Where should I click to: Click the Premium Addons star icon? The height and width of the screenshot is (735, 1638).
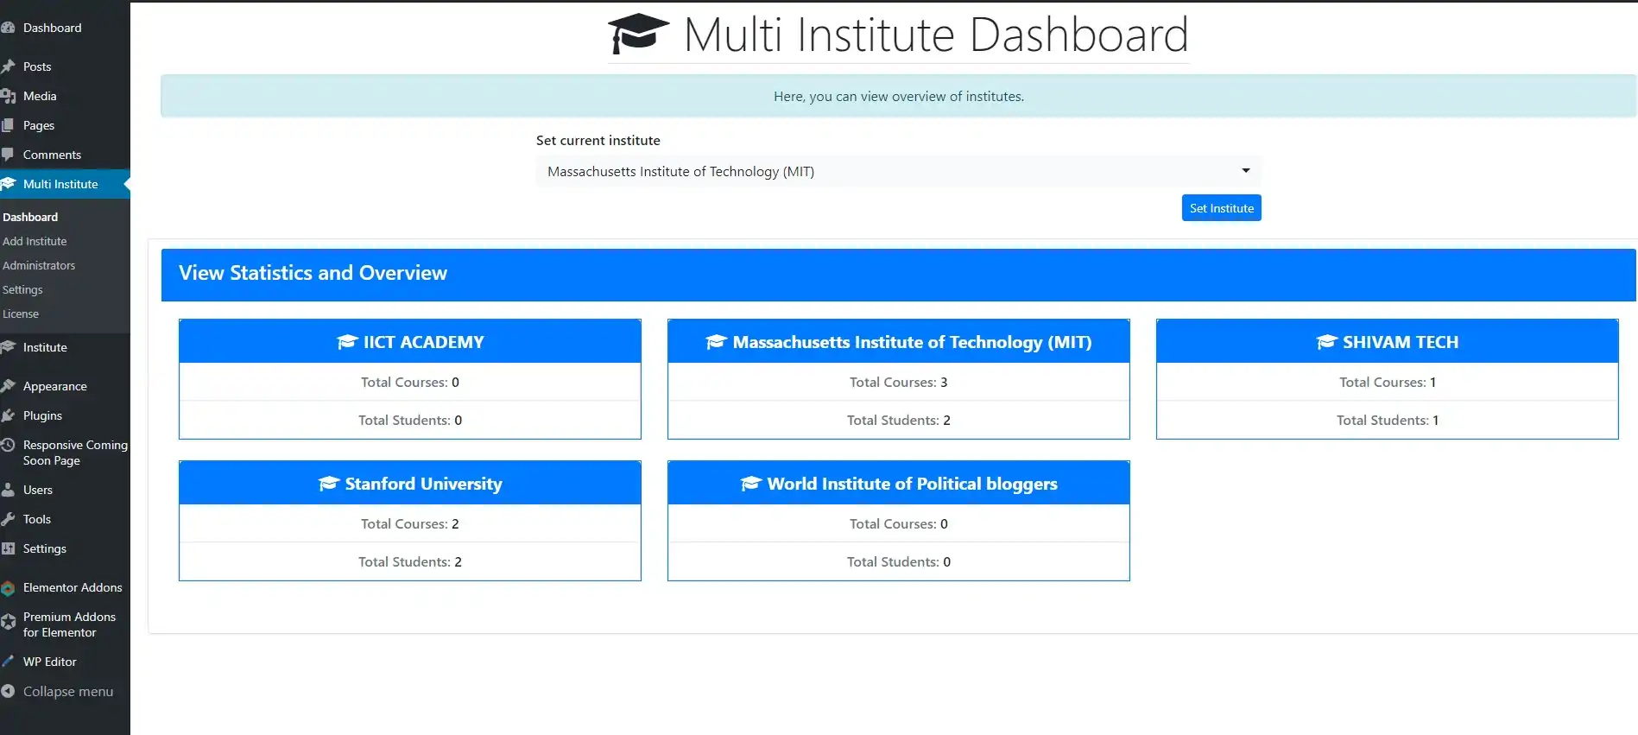[x=8, y=622]
